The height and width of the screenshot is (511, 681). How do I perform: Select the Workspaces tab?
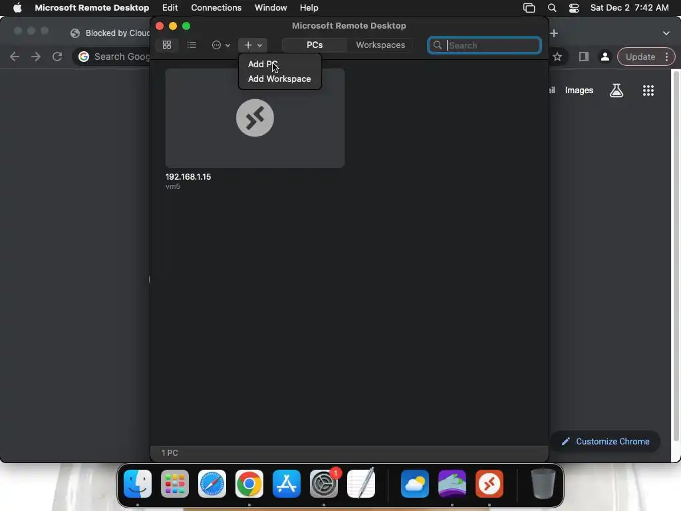pos(380,45)
